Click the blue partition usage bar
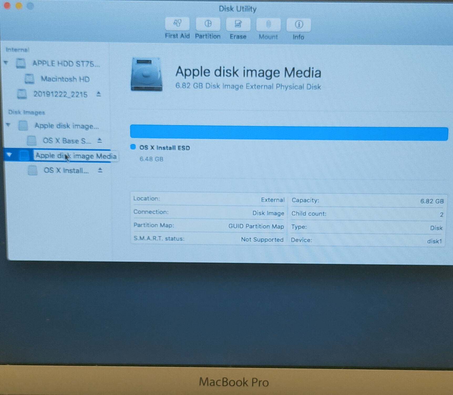Image resolution: width=453 pixels, height=395 pixels. tap(289, 132)
